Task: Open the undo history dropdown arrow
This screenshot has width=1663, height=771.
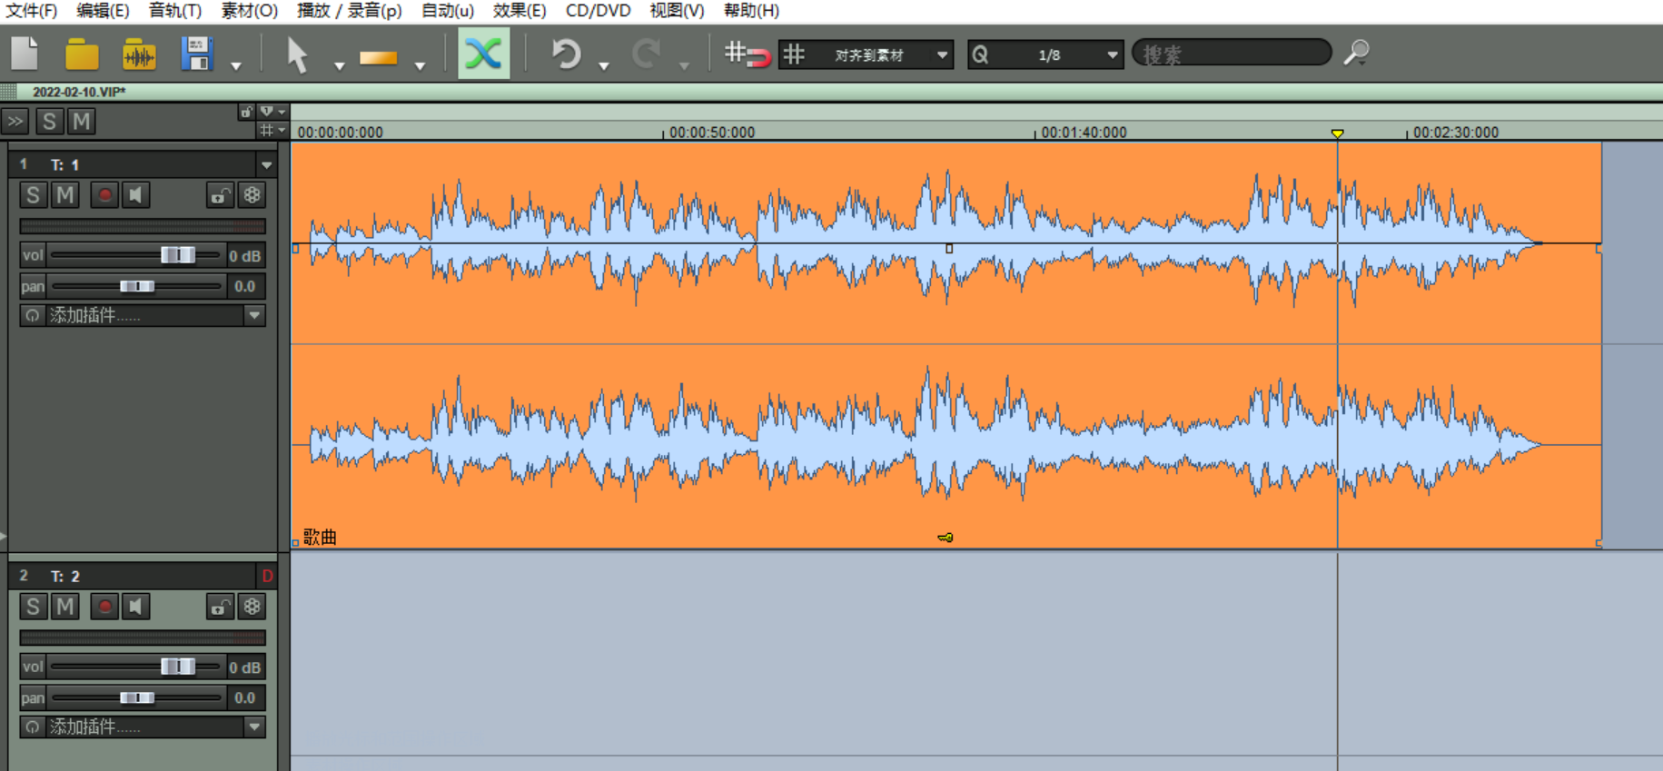Action: point(603,65)
